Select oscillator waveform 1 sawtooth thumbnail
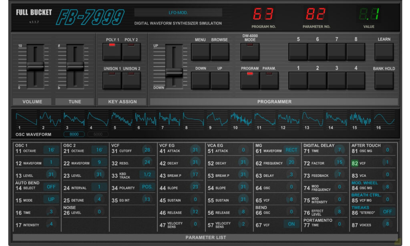410x246 pixels. pos(26,119)
